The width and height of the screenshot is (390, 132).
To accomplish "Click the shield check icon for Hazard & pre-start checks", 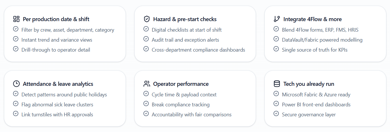I will tap(147, 19).
